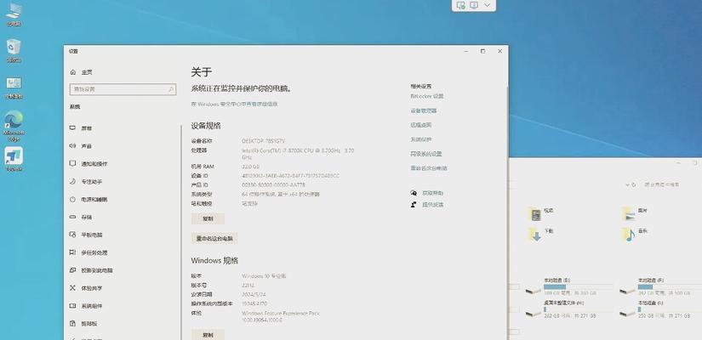Click the Intel Core i7-8700K processor text
Image resolution: width=702 pixels, height=340 pixels.
[x=298, y=154]
